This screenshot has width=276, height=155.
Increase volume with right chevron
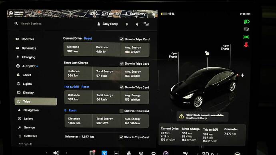(x=66, y=153)
